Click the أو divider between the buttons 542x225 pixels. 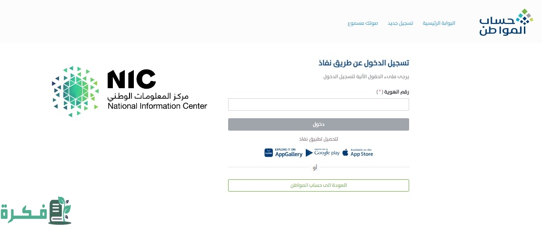pyautogui.click(x=315, y=167)
